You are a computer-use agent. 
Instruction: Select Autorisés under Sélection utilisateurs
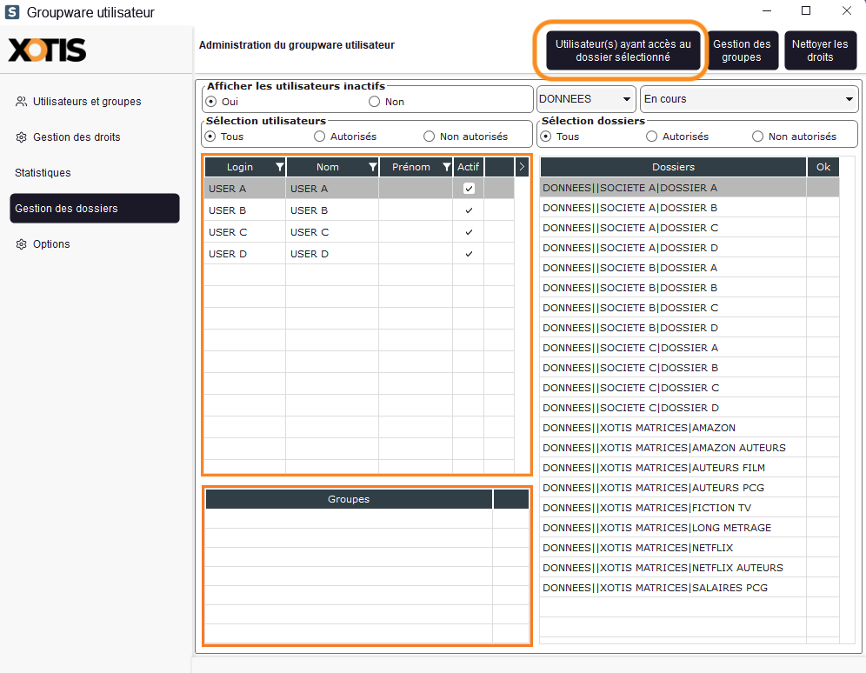click(x=320, y=137)
